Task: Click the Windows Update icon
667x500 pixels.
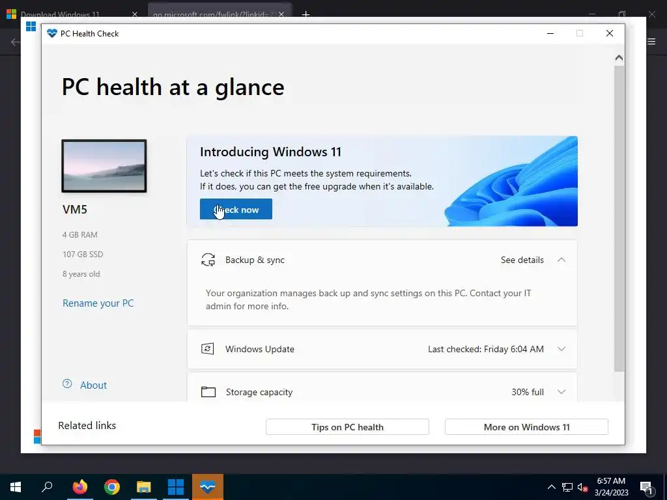Action: pyautogui.click(x=208, y=349)
